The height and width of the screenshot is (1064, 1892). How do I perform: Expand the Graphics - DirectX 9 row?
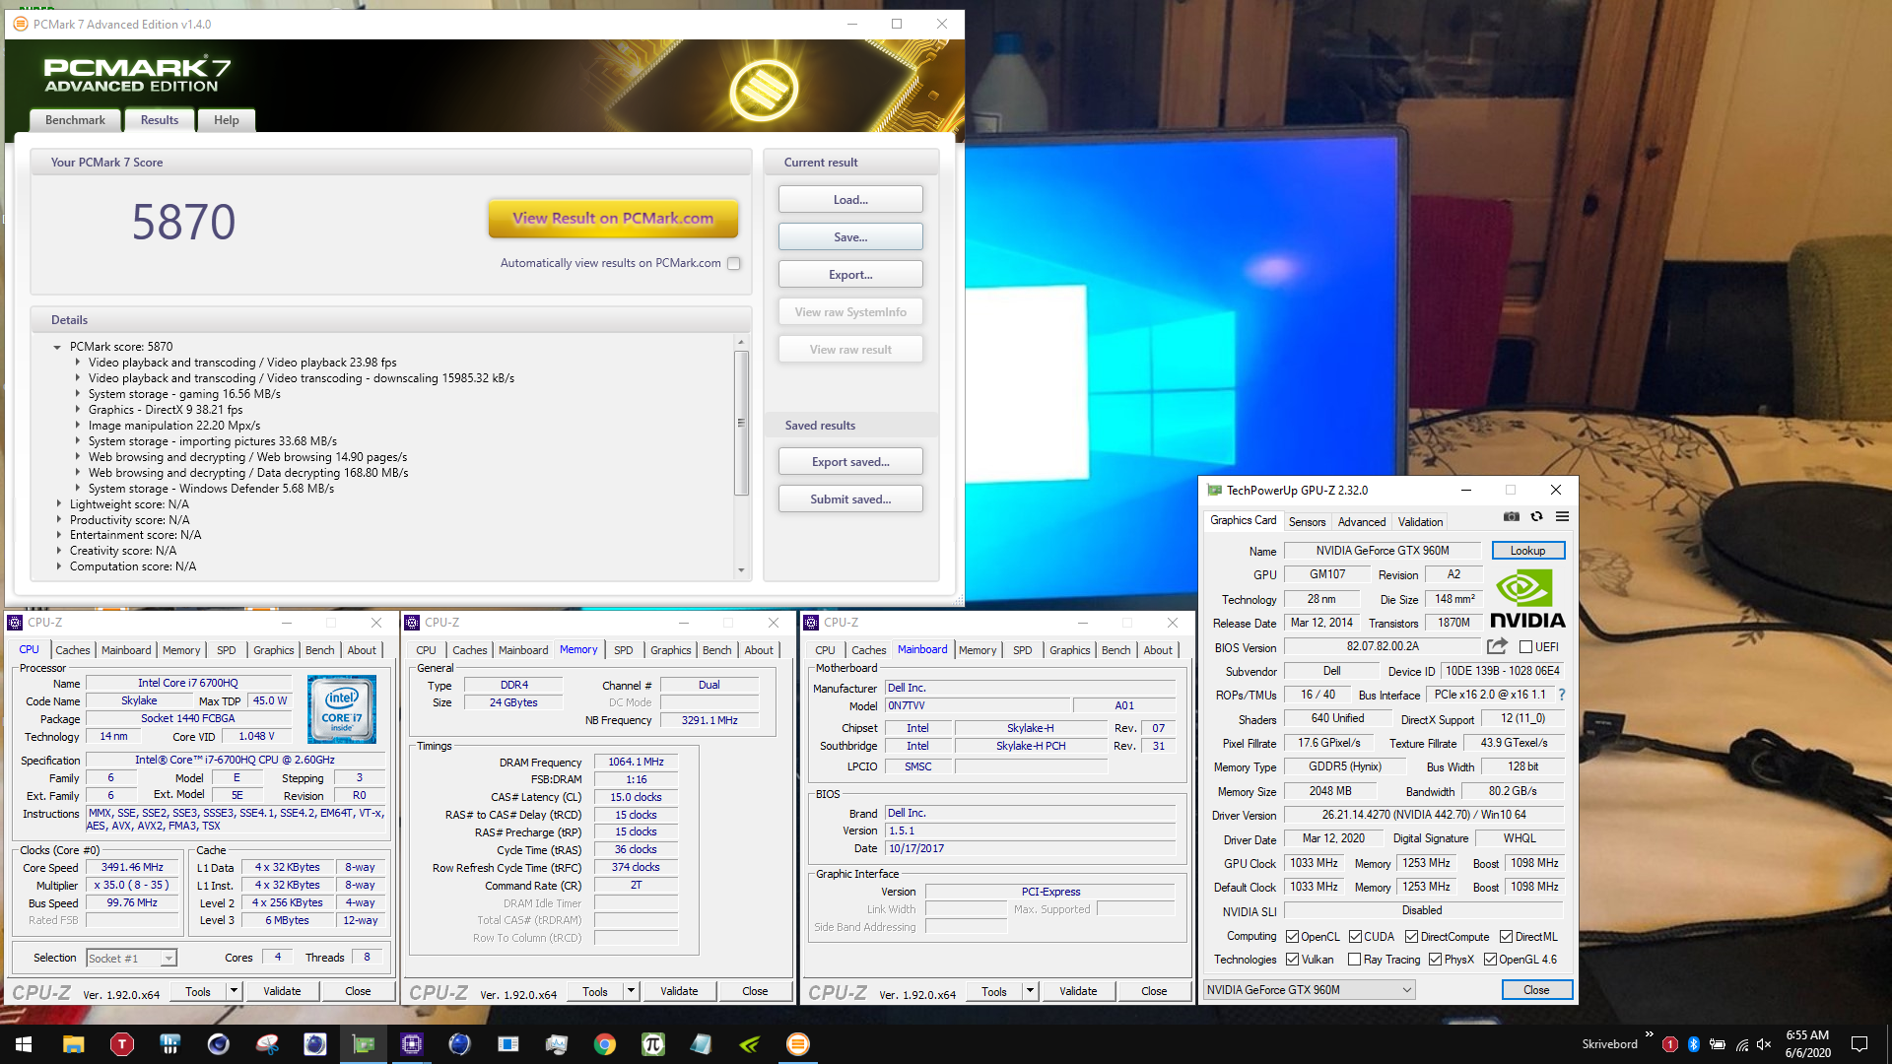[x=78, y=410]
